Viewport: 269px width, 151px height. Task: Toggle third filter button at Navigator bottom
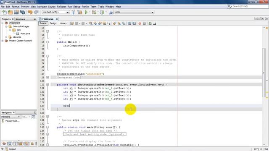point(15,143)
